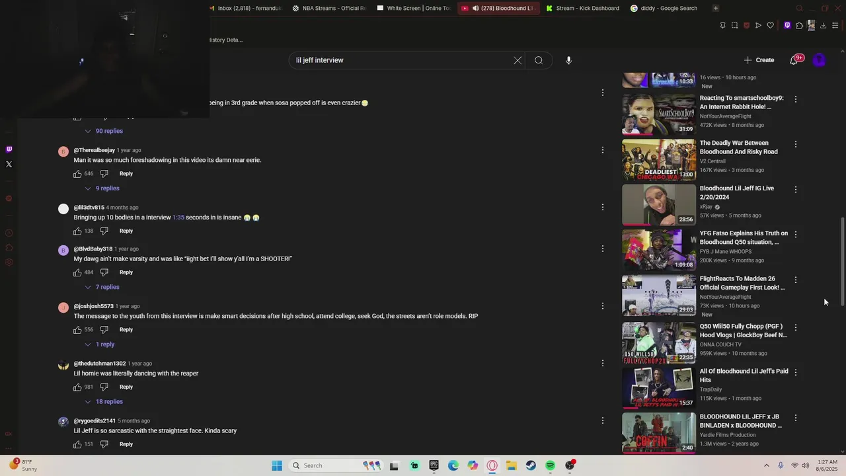Reply to @BlvdBaby318 comment
Image resolution: width=846 pixels, height=476 pixels.
click(126, 272)
